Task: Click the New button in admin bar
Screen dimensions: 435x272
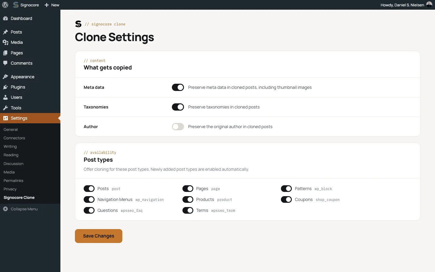Action: [x=52, y=5]
